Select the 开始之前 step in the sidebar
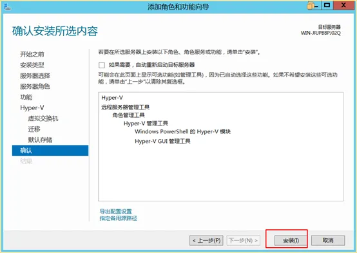357x253 pixels. click(x=32, y=54)
